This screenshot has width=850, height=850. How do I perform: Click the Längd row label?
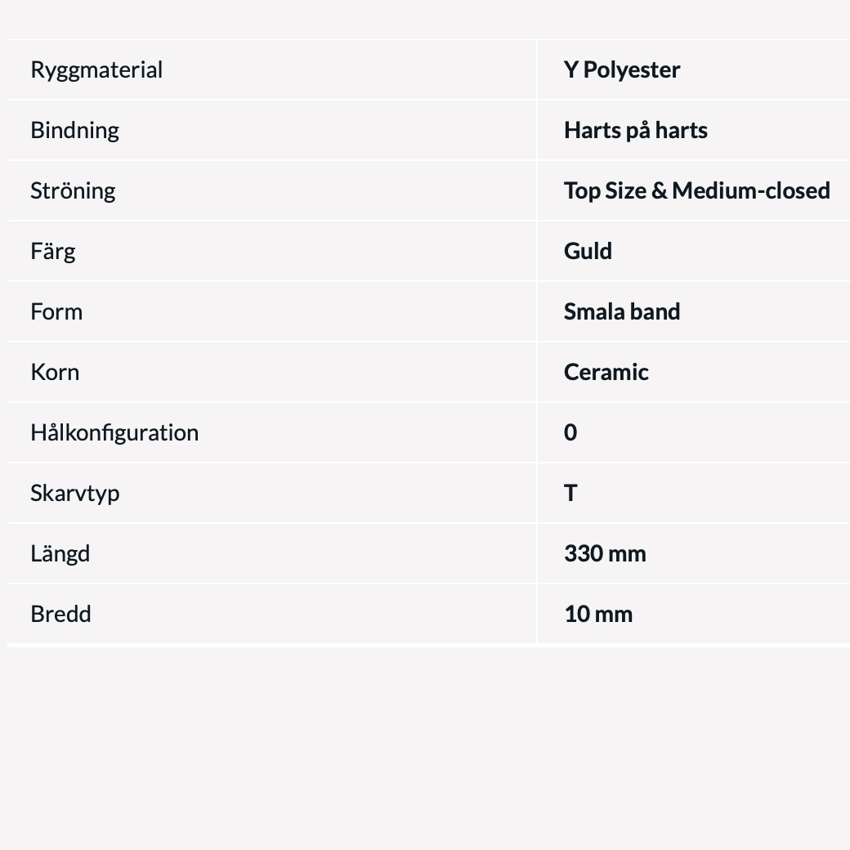60,554
